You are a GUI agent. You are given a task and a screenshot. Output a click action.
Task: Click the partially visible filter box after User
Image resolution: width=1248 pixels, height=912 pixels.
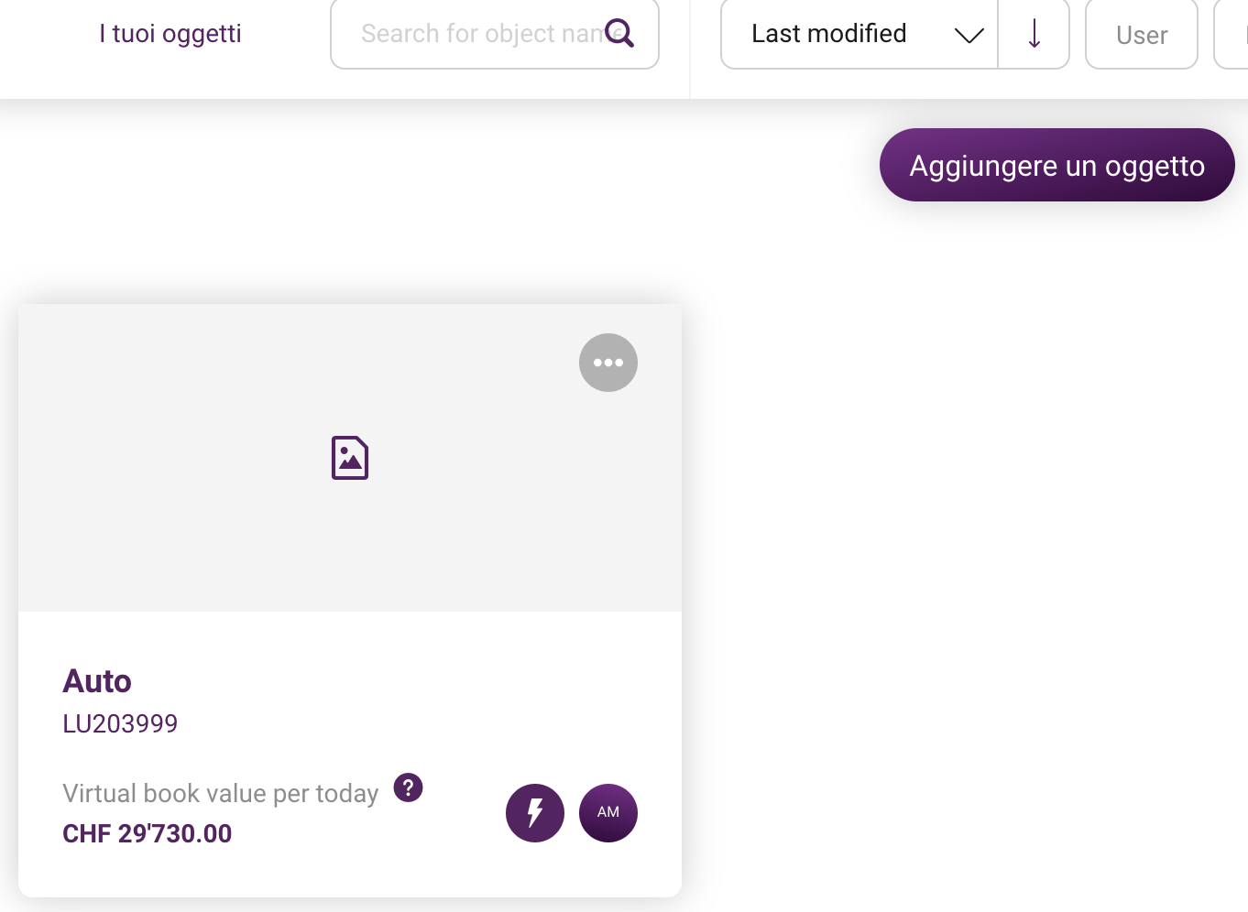(x=1232, y=34)
